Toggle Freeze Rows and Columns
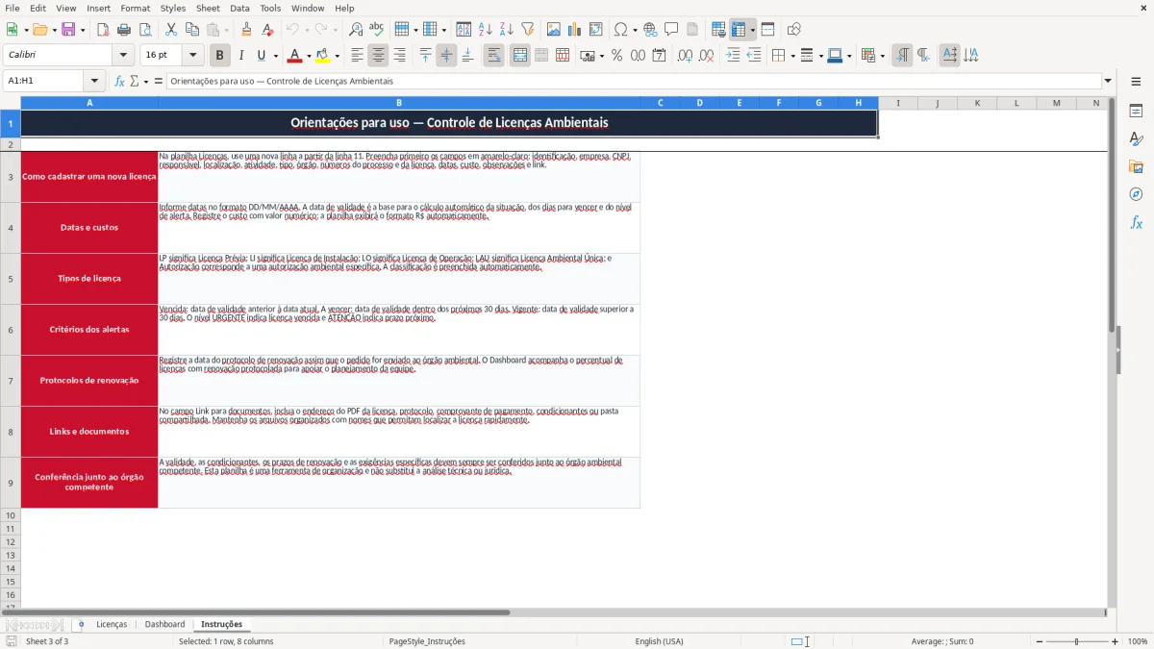Viewport: 1154px width, 649px height. click(739, 30)
